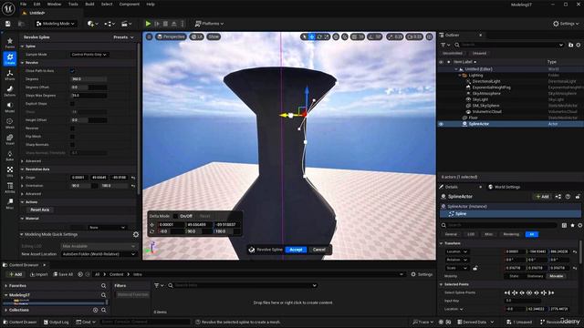Open the Edit menu
Image resolution: width=584 pixels, height=328 pixels.
36,4
